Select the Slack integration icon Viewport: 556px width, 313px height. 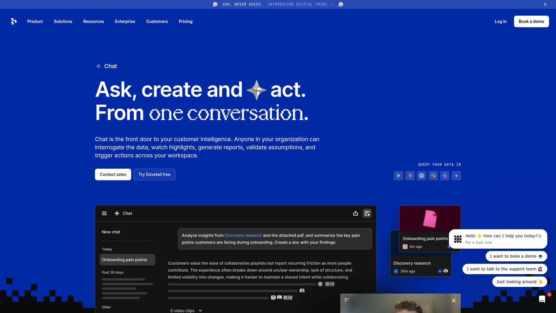(433, 176)
